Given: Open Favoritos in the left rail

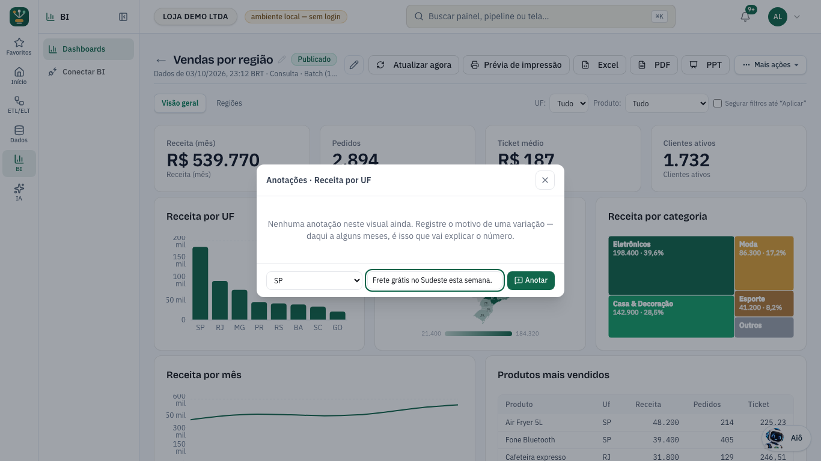Looking at the screenshot, I should [19, 46].
